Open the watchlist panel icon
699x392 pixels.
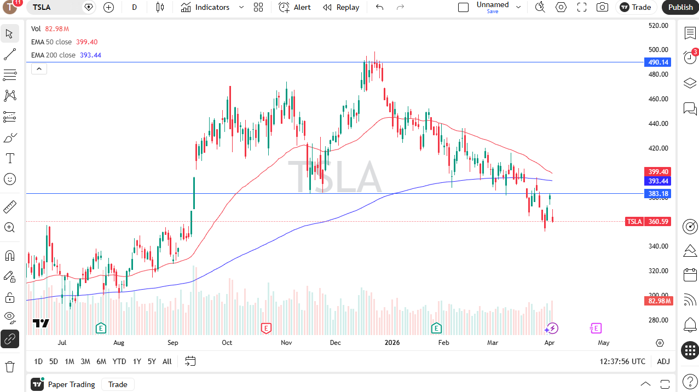690,33
